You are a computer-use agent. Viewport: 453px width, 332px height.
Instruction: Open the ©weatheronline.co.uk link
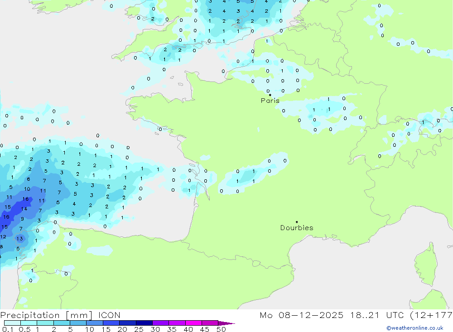(x=415, y=328)
